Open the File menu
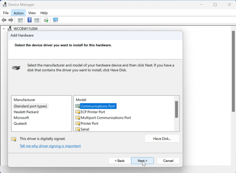 click(6, 13)
